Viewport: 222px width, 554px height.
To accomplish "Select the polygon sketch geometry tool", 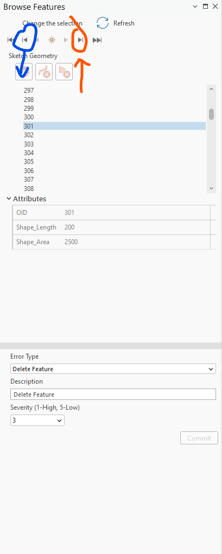I will (64, 72).
